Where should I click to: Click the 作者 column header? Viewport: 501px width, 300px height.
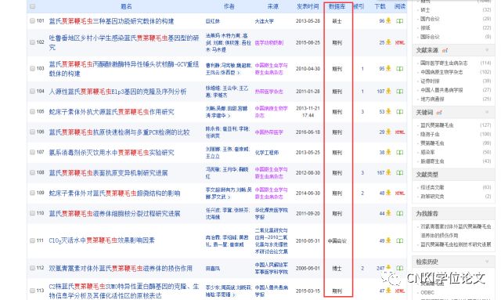click(x=229, y=6)
